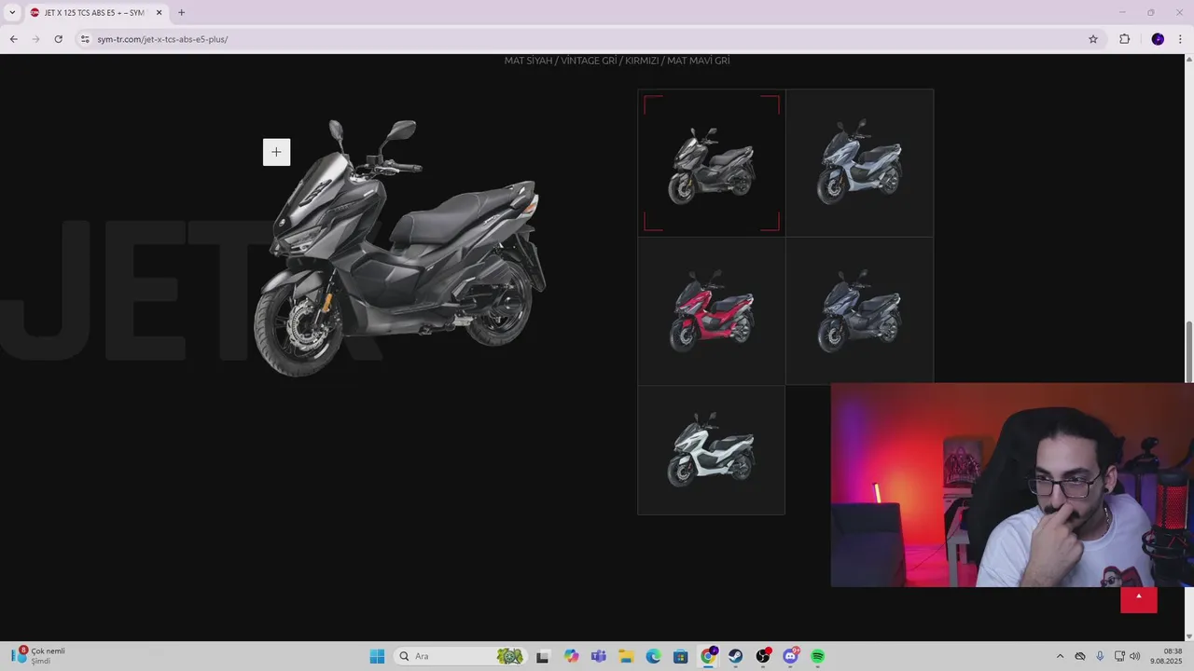Open the tab search dropdown arrow
Screen dimensions: 1194x671
12,13
